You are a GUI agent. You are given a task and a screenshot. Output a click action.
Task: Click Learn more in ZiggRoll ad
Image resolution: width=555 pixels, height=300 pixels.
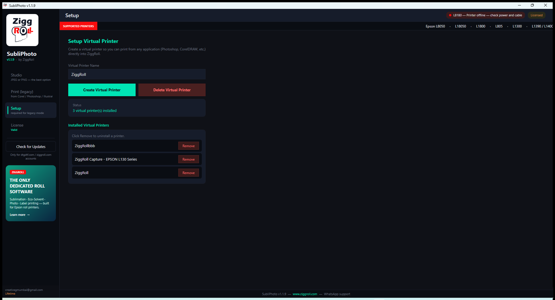click(x=20, y=215)
